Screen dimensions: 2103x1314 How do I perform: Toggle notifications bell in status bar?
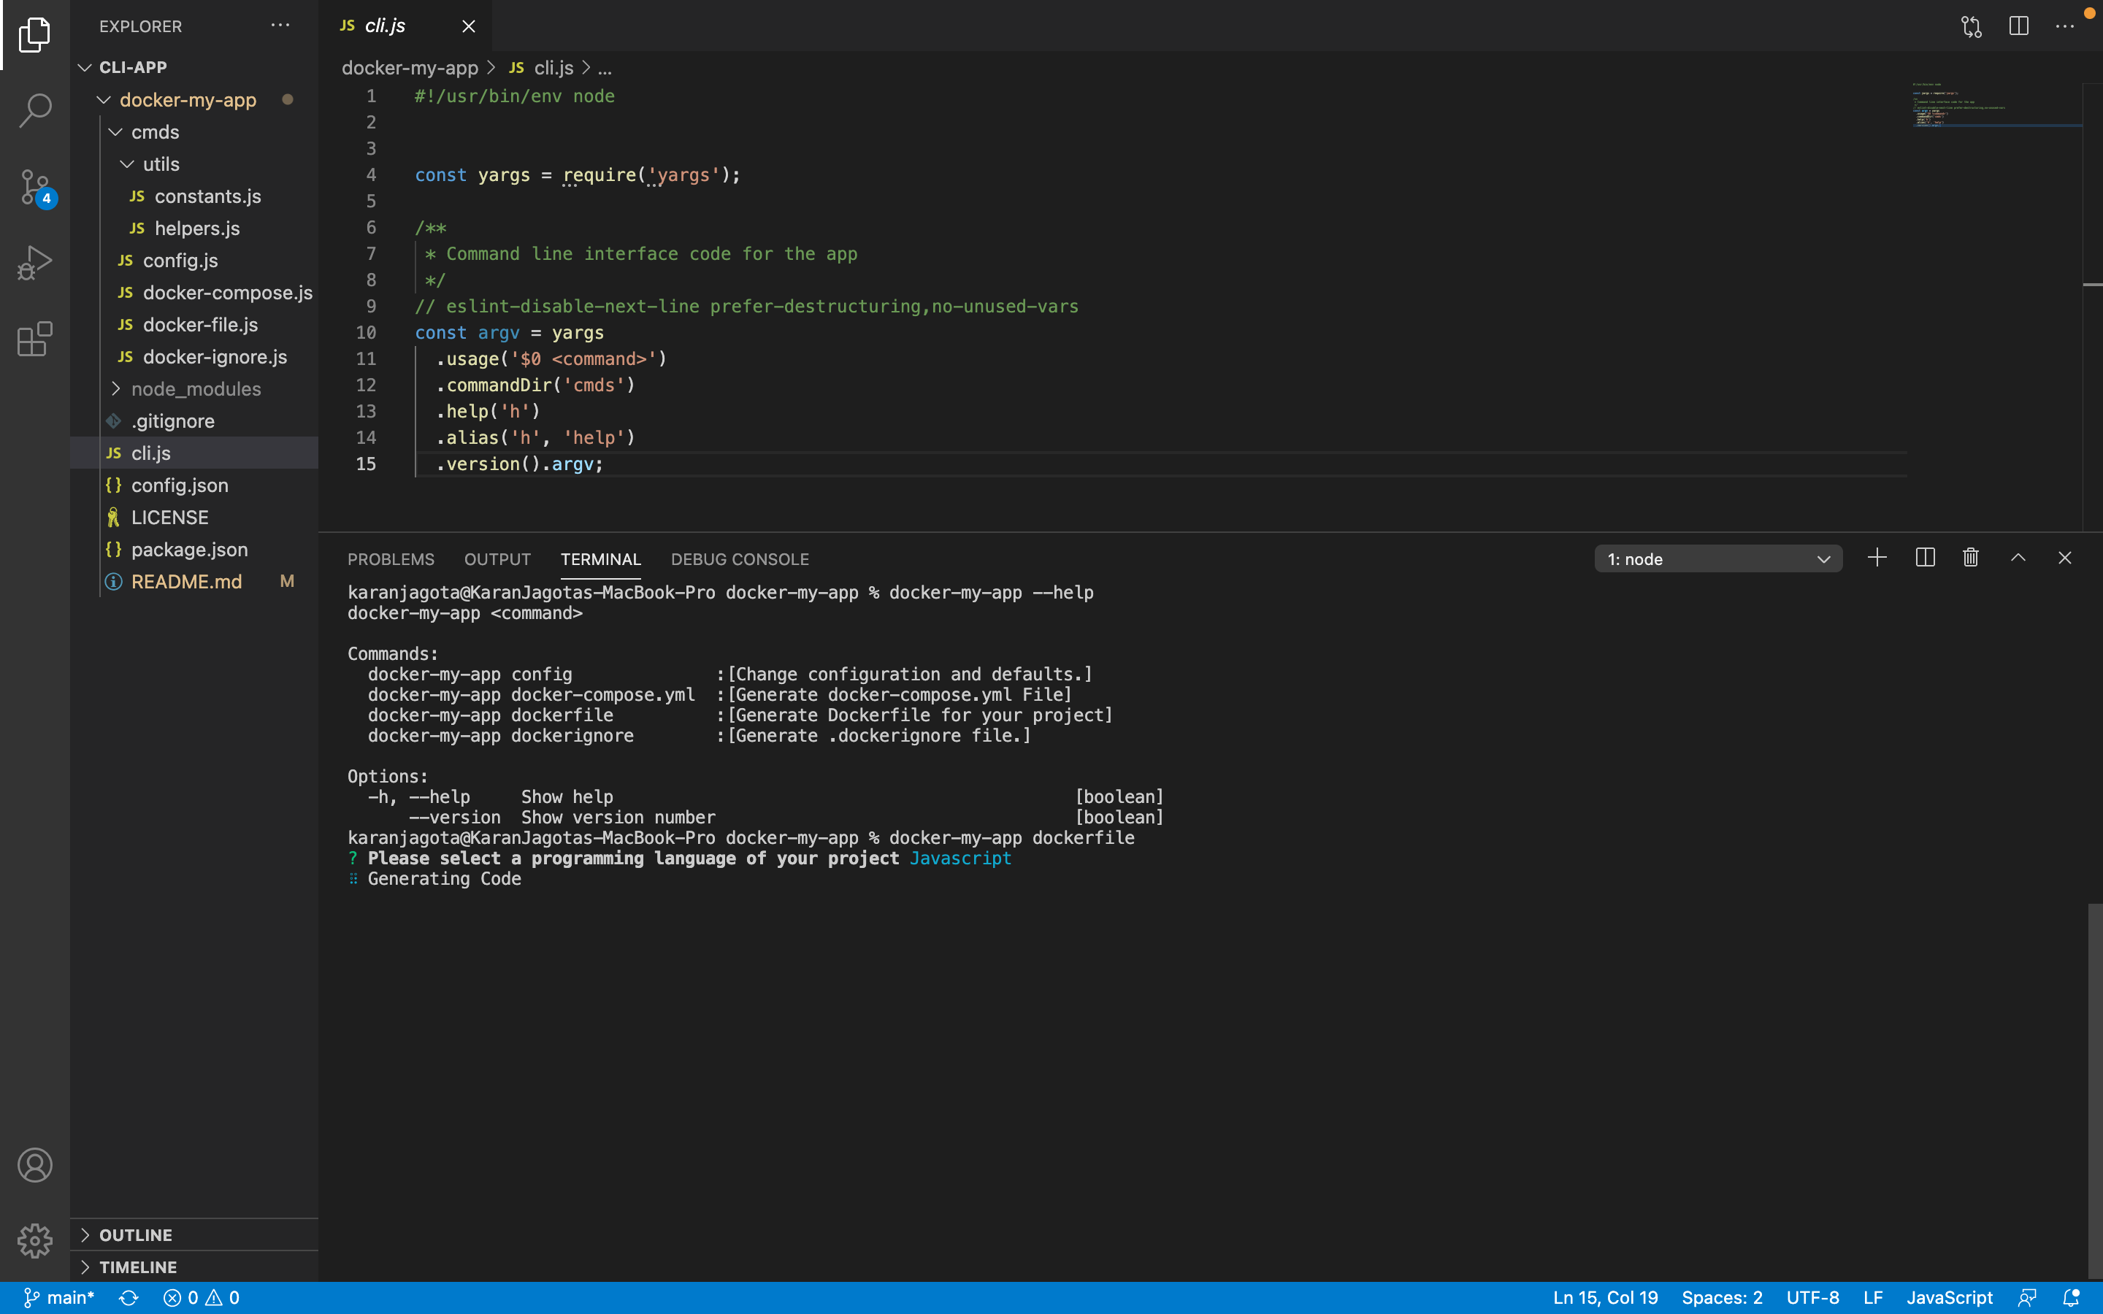[x=2072, y=1297]
